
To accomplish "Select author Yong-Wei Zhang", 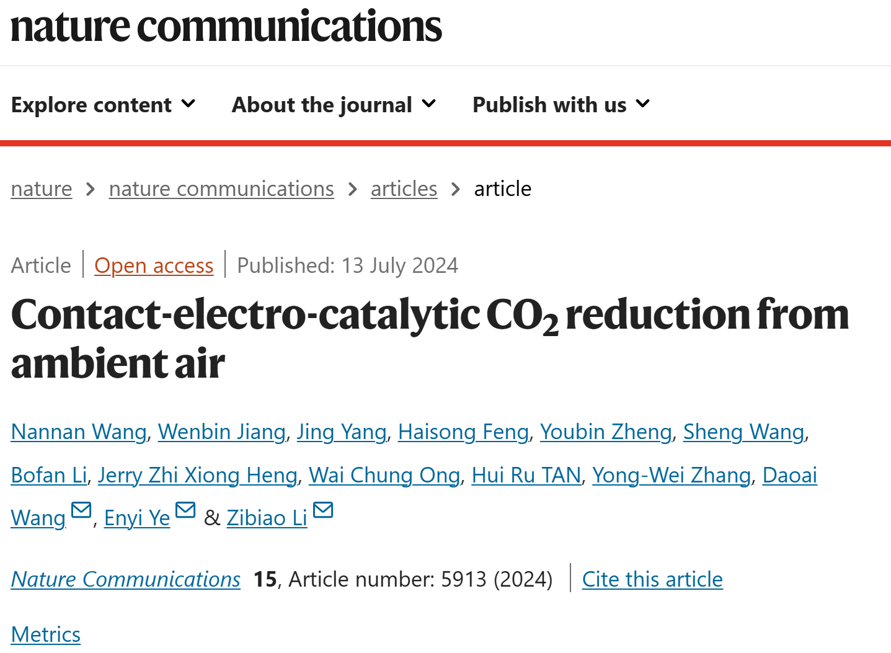I will click(672, 475).
